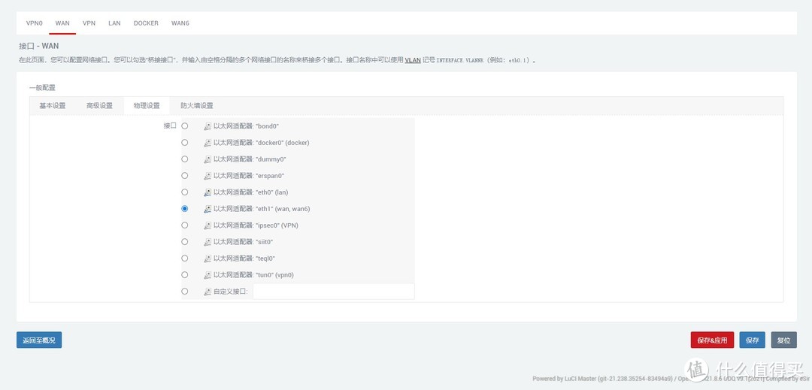Pick the siit0 radio button
The width and height of the screenshot is (812, 390).
[185, 241]
